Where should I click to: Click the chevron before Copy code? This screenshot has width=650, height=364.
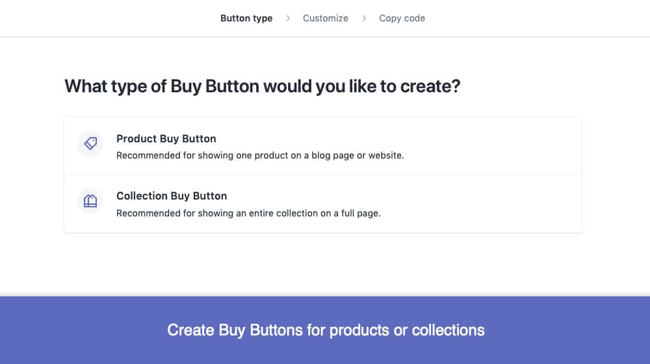click(x=364, y=18)
